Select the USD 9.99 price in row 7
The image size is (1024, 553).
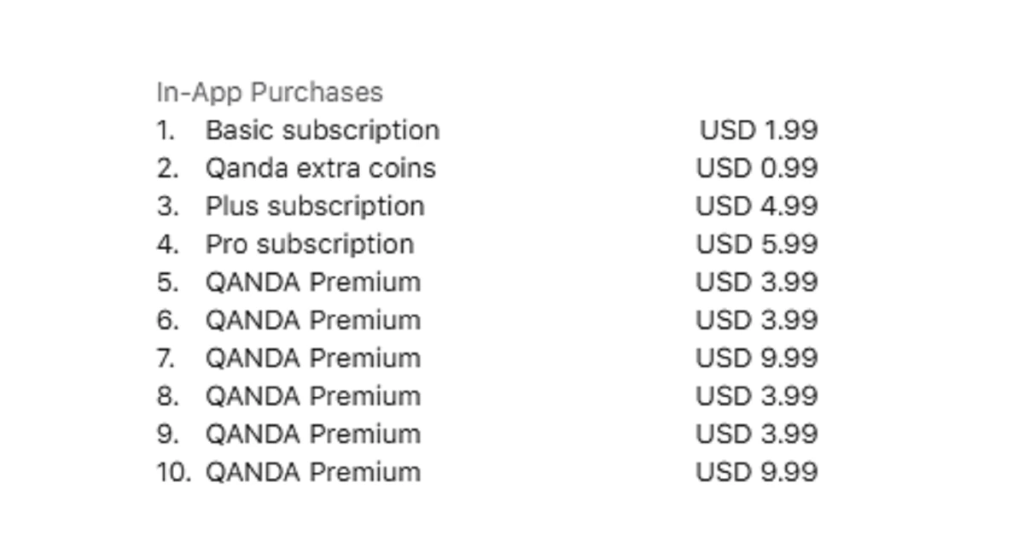coord(756,358)
